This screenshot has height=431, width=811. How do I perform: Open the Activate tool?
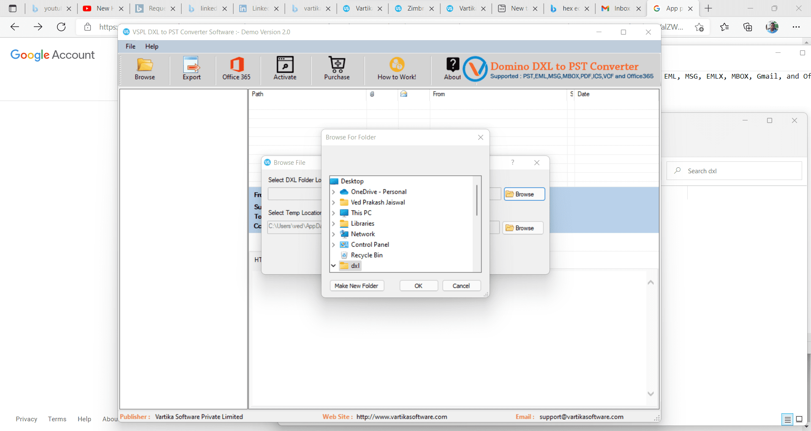pos(285,68)
